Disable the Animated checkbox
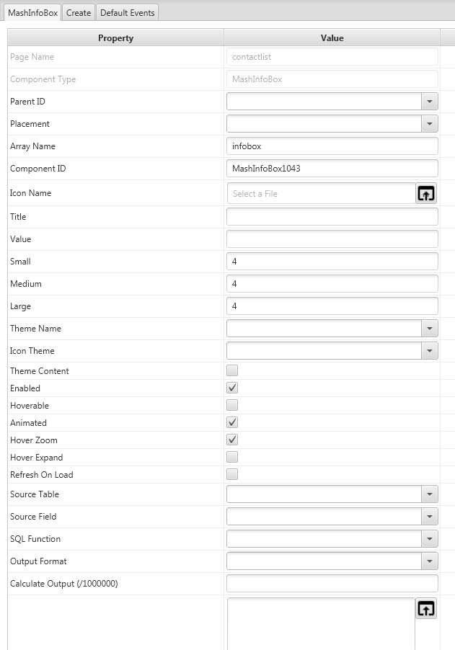The image size is (455, 650). click(232, 423)
